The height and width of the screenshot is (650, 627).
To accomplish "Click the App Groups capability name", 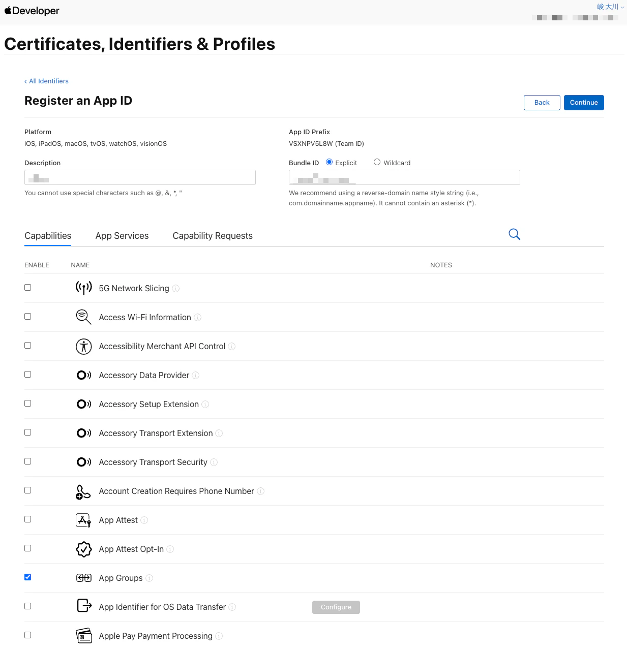I will coord(121,578).
